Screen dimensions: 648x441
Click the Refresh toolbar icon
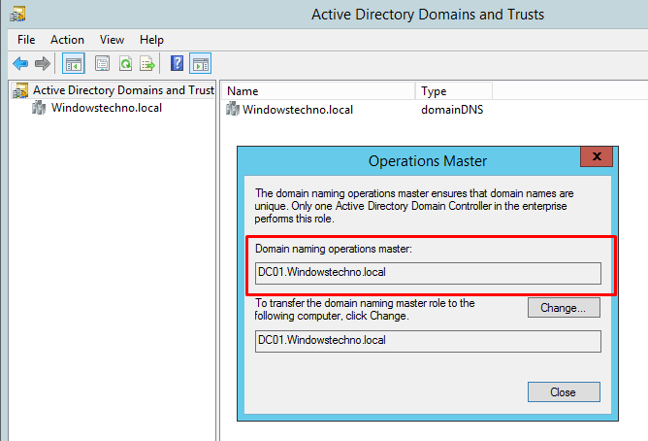125,64
